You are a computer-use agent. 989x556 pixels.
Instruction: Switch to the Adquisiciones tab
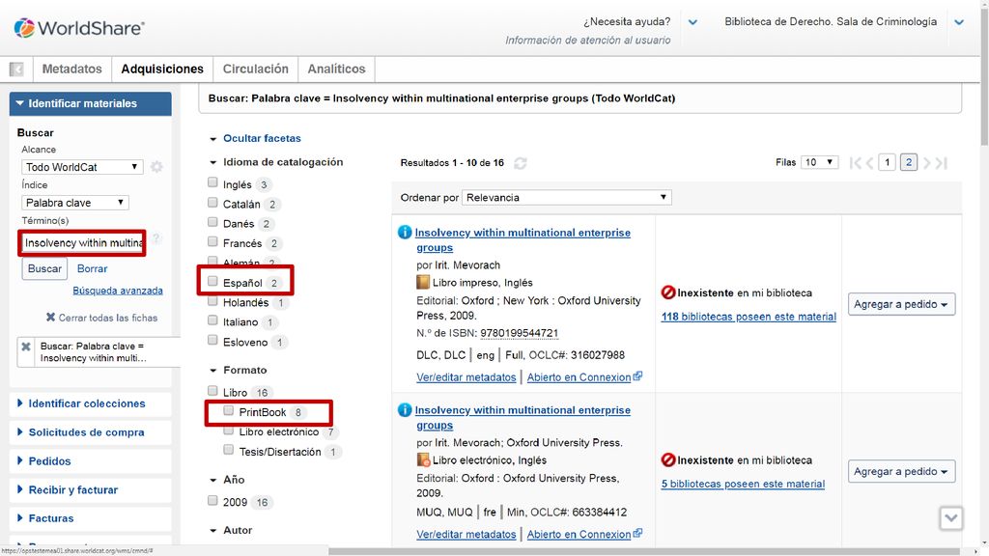[162, 69]
